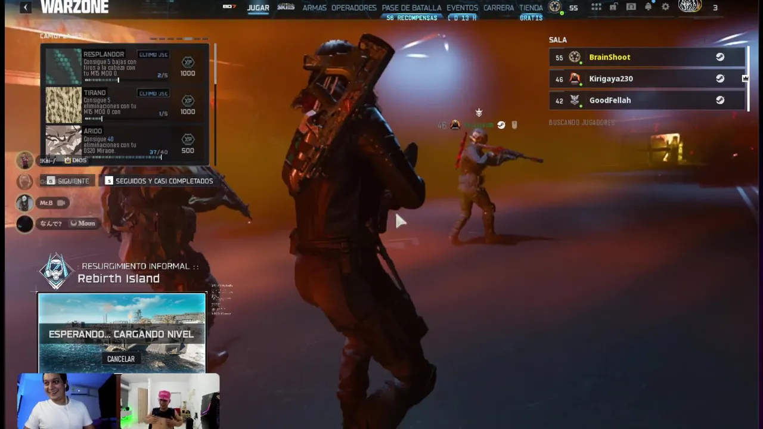
Task: Click the CANCELAR matchmaking button
Action: pos(120,359)
